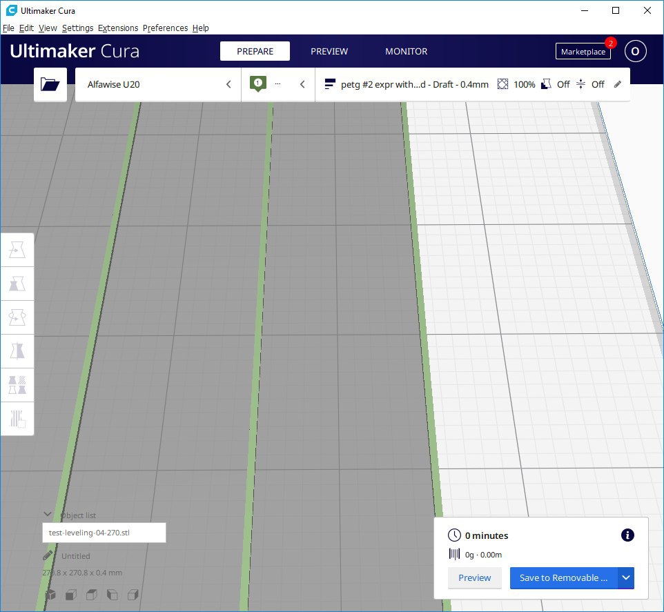Open file using the folder icon
664x612 pixels.
pyautogui.click(x=50, y=84)
